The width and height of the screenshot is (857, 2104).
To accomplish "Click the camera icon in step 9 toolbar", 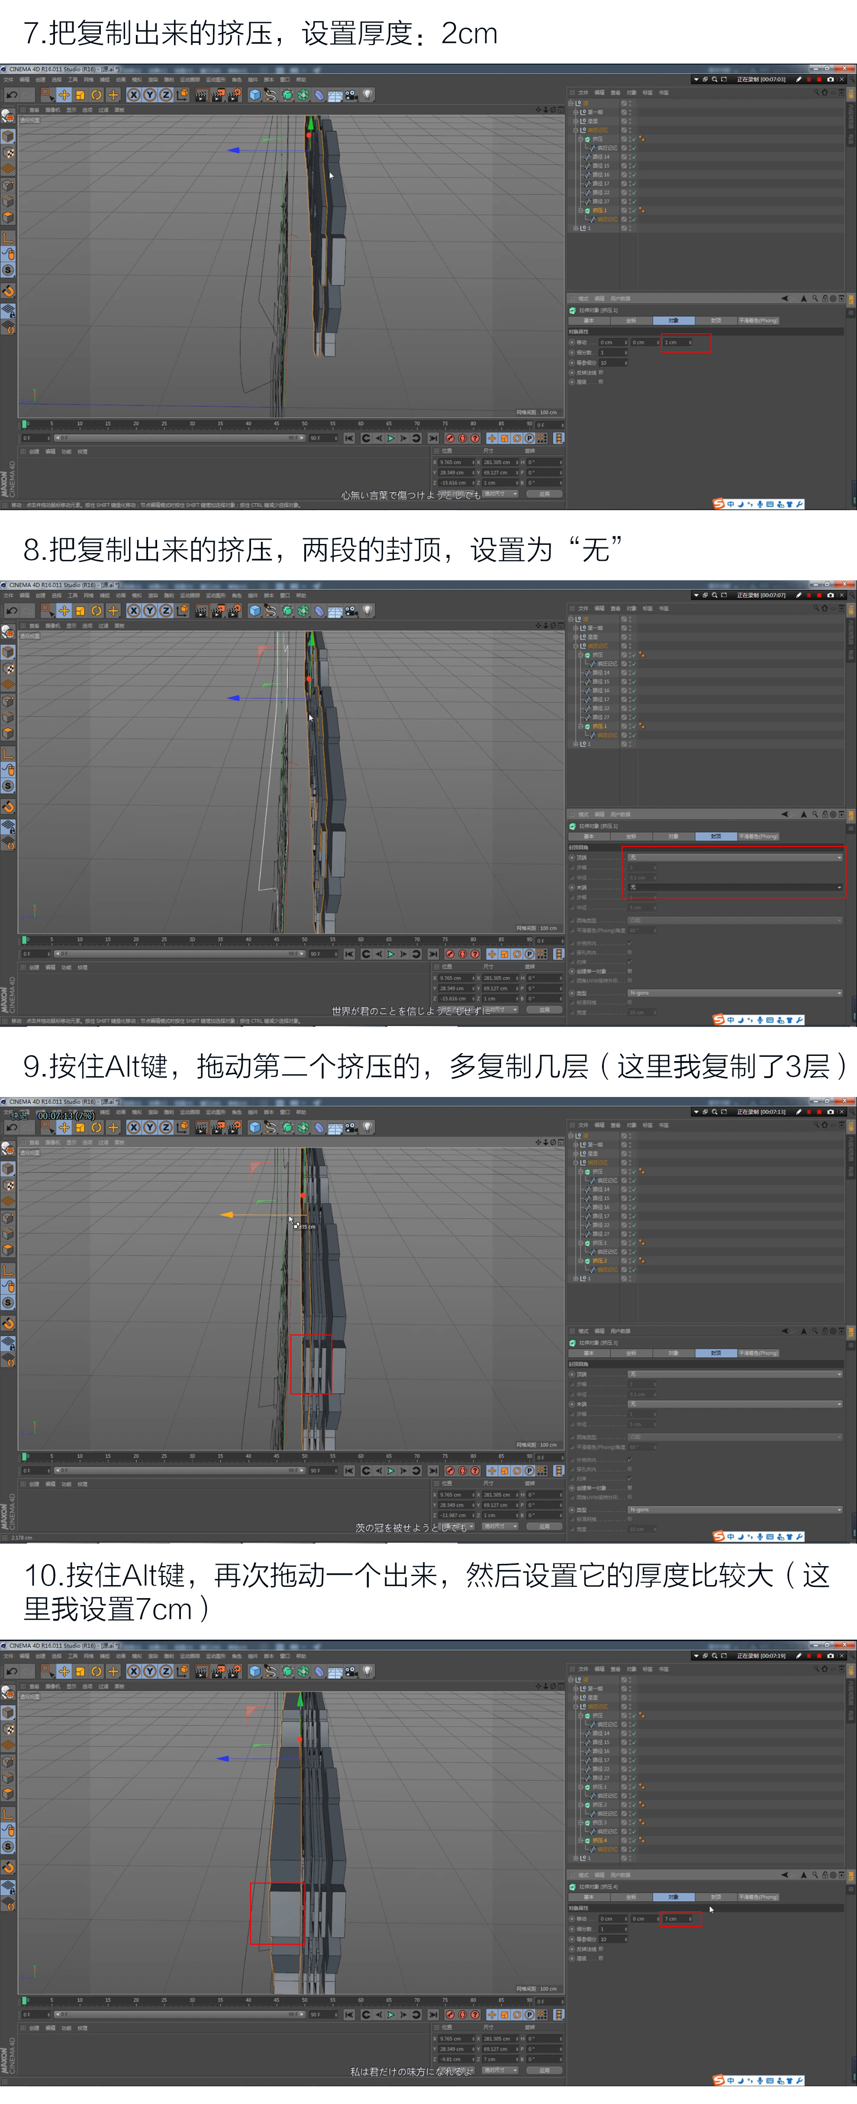I will pyautogui.click(x=351, y=1128).
